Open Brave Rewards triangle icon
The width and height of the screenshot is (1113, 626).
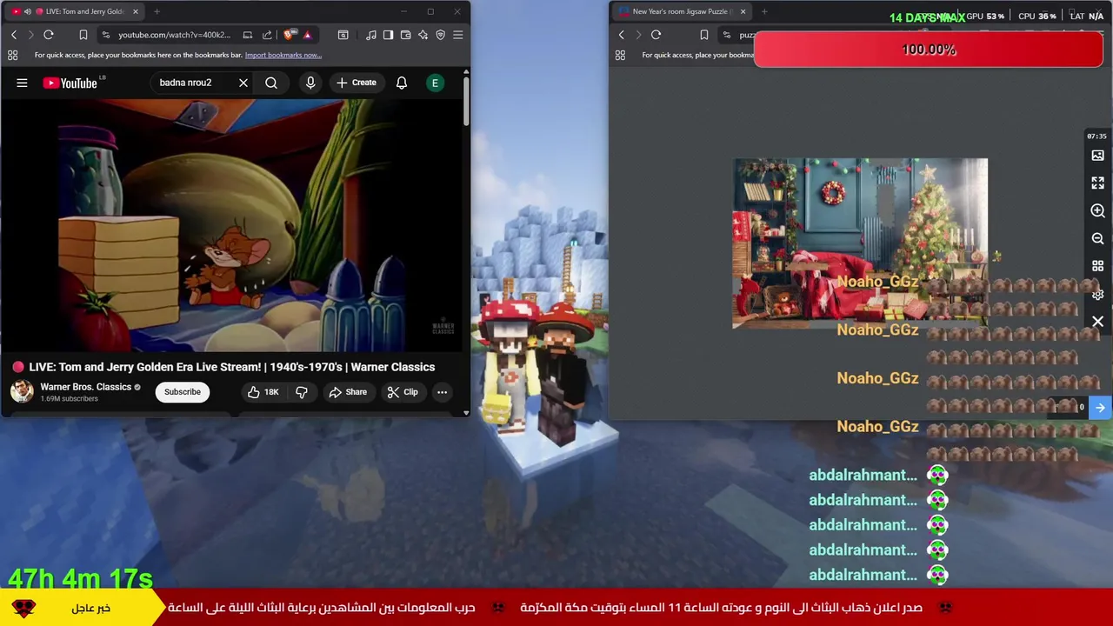tap(307, 35)
